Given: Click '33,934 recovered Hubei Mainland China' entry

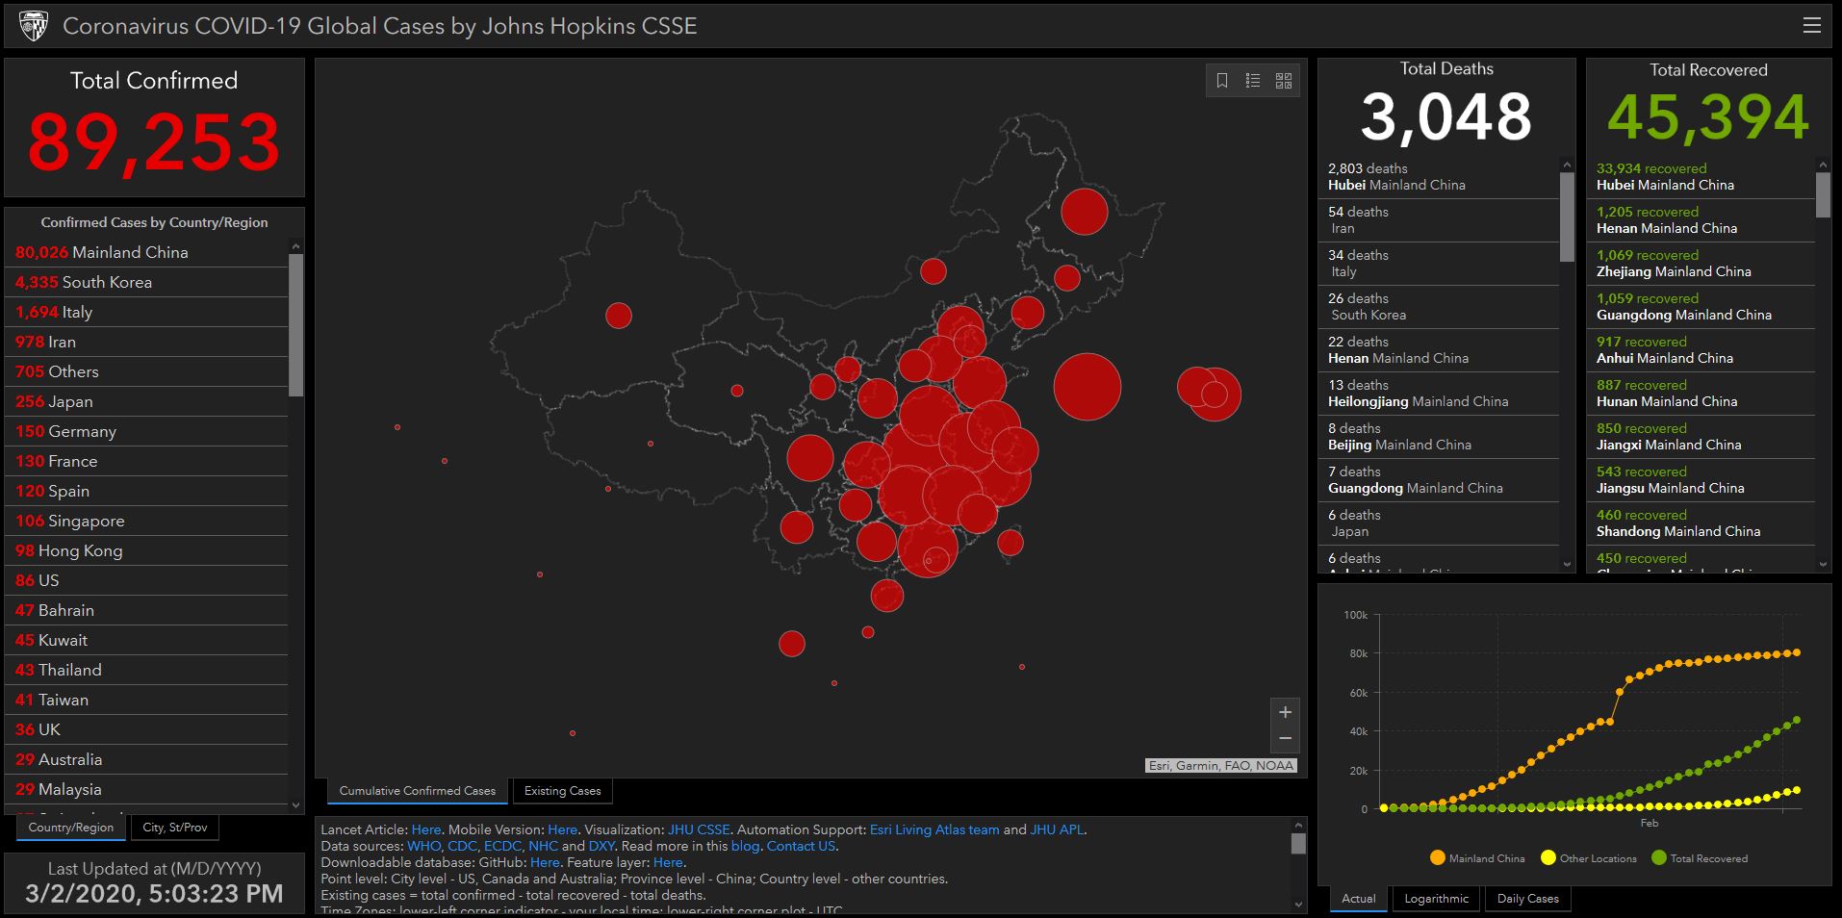Looking at the screenshot, I should [x=1701, y=177].
